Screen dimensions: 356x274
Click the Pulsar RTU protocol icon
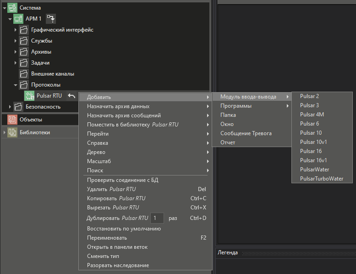click(x=29, y=96)
